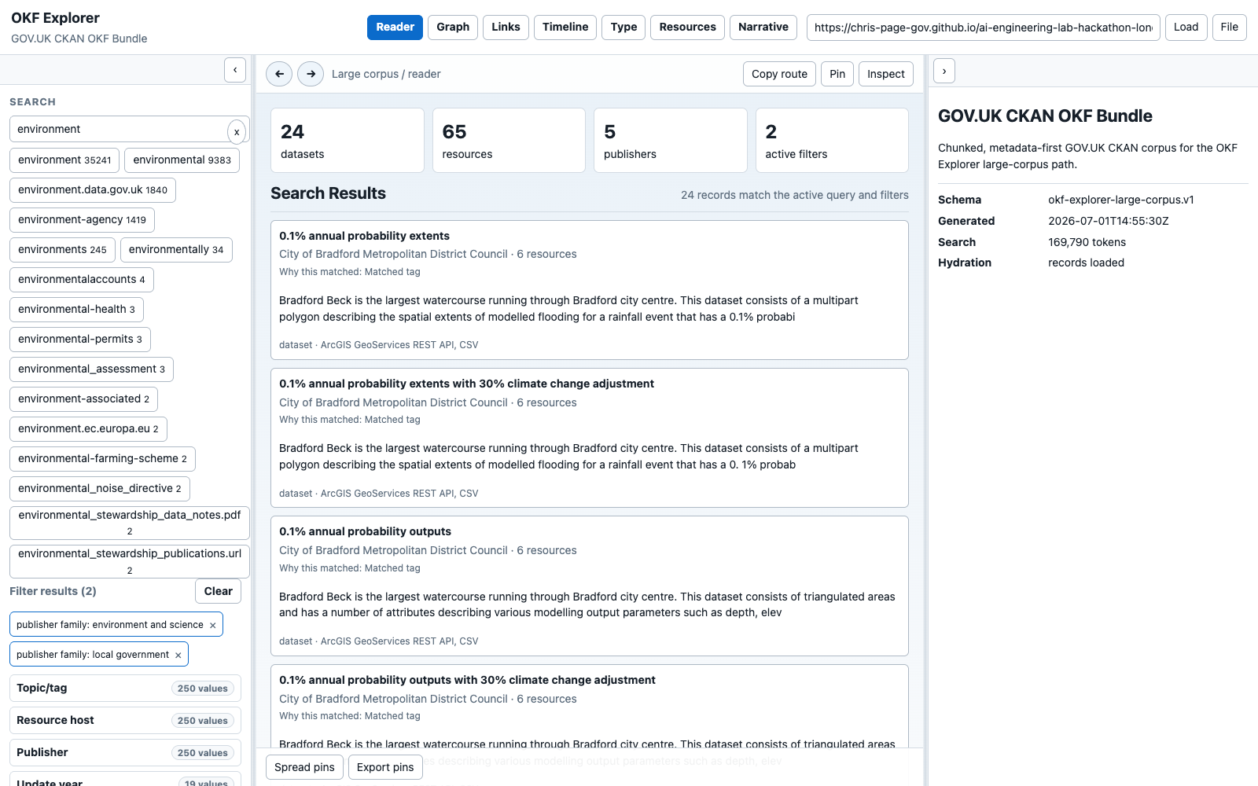Switch to the Timeline tab
Image resolution: width=1258 pixels, height=786 pixels.
565,28
